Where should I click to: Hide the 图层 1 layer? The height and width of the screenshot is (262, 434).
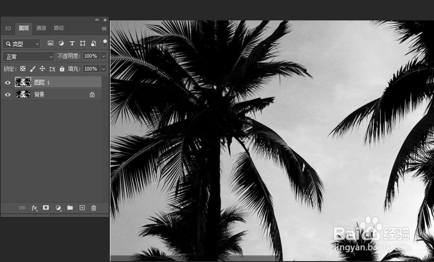(8, 82)
